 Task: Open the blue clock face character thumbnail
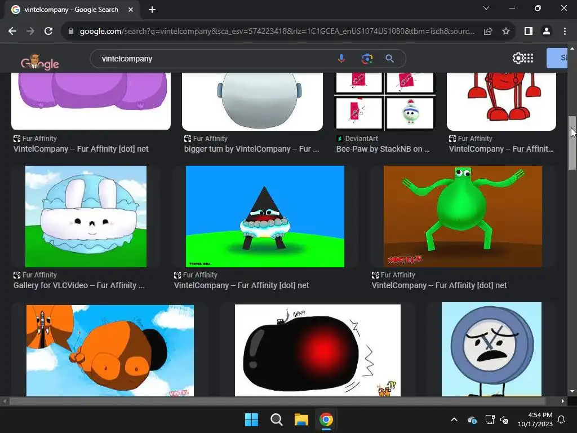(x=491, y=349)
